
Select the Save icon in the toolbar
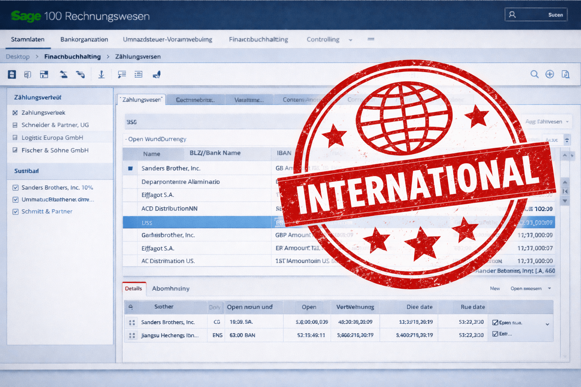[12, 74]
